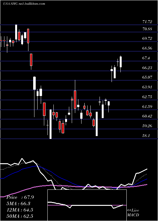
Task: Click the '<<Live MACD' label
Action: 133,212
